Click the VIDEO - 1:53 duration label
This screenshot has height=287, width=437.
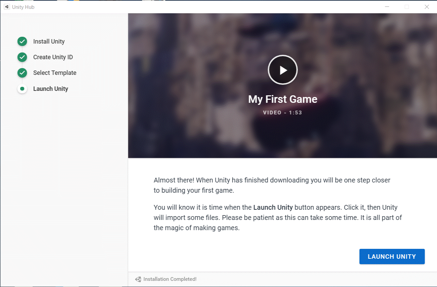pyautogui.click(x=283, y=113)
